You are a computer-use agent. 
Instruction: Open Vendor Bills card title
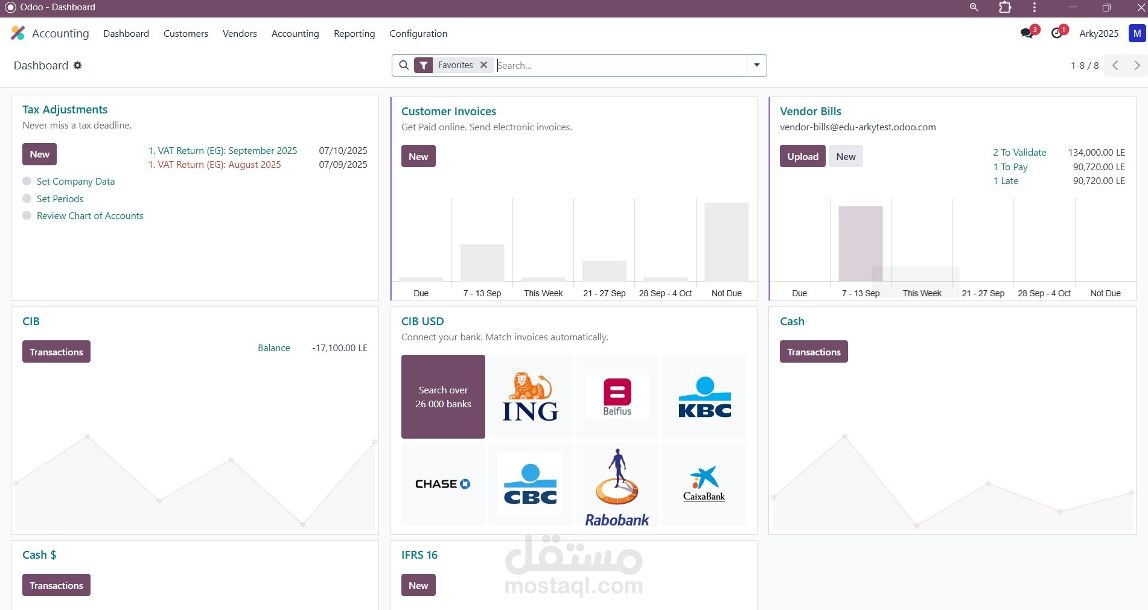point(810,111)
